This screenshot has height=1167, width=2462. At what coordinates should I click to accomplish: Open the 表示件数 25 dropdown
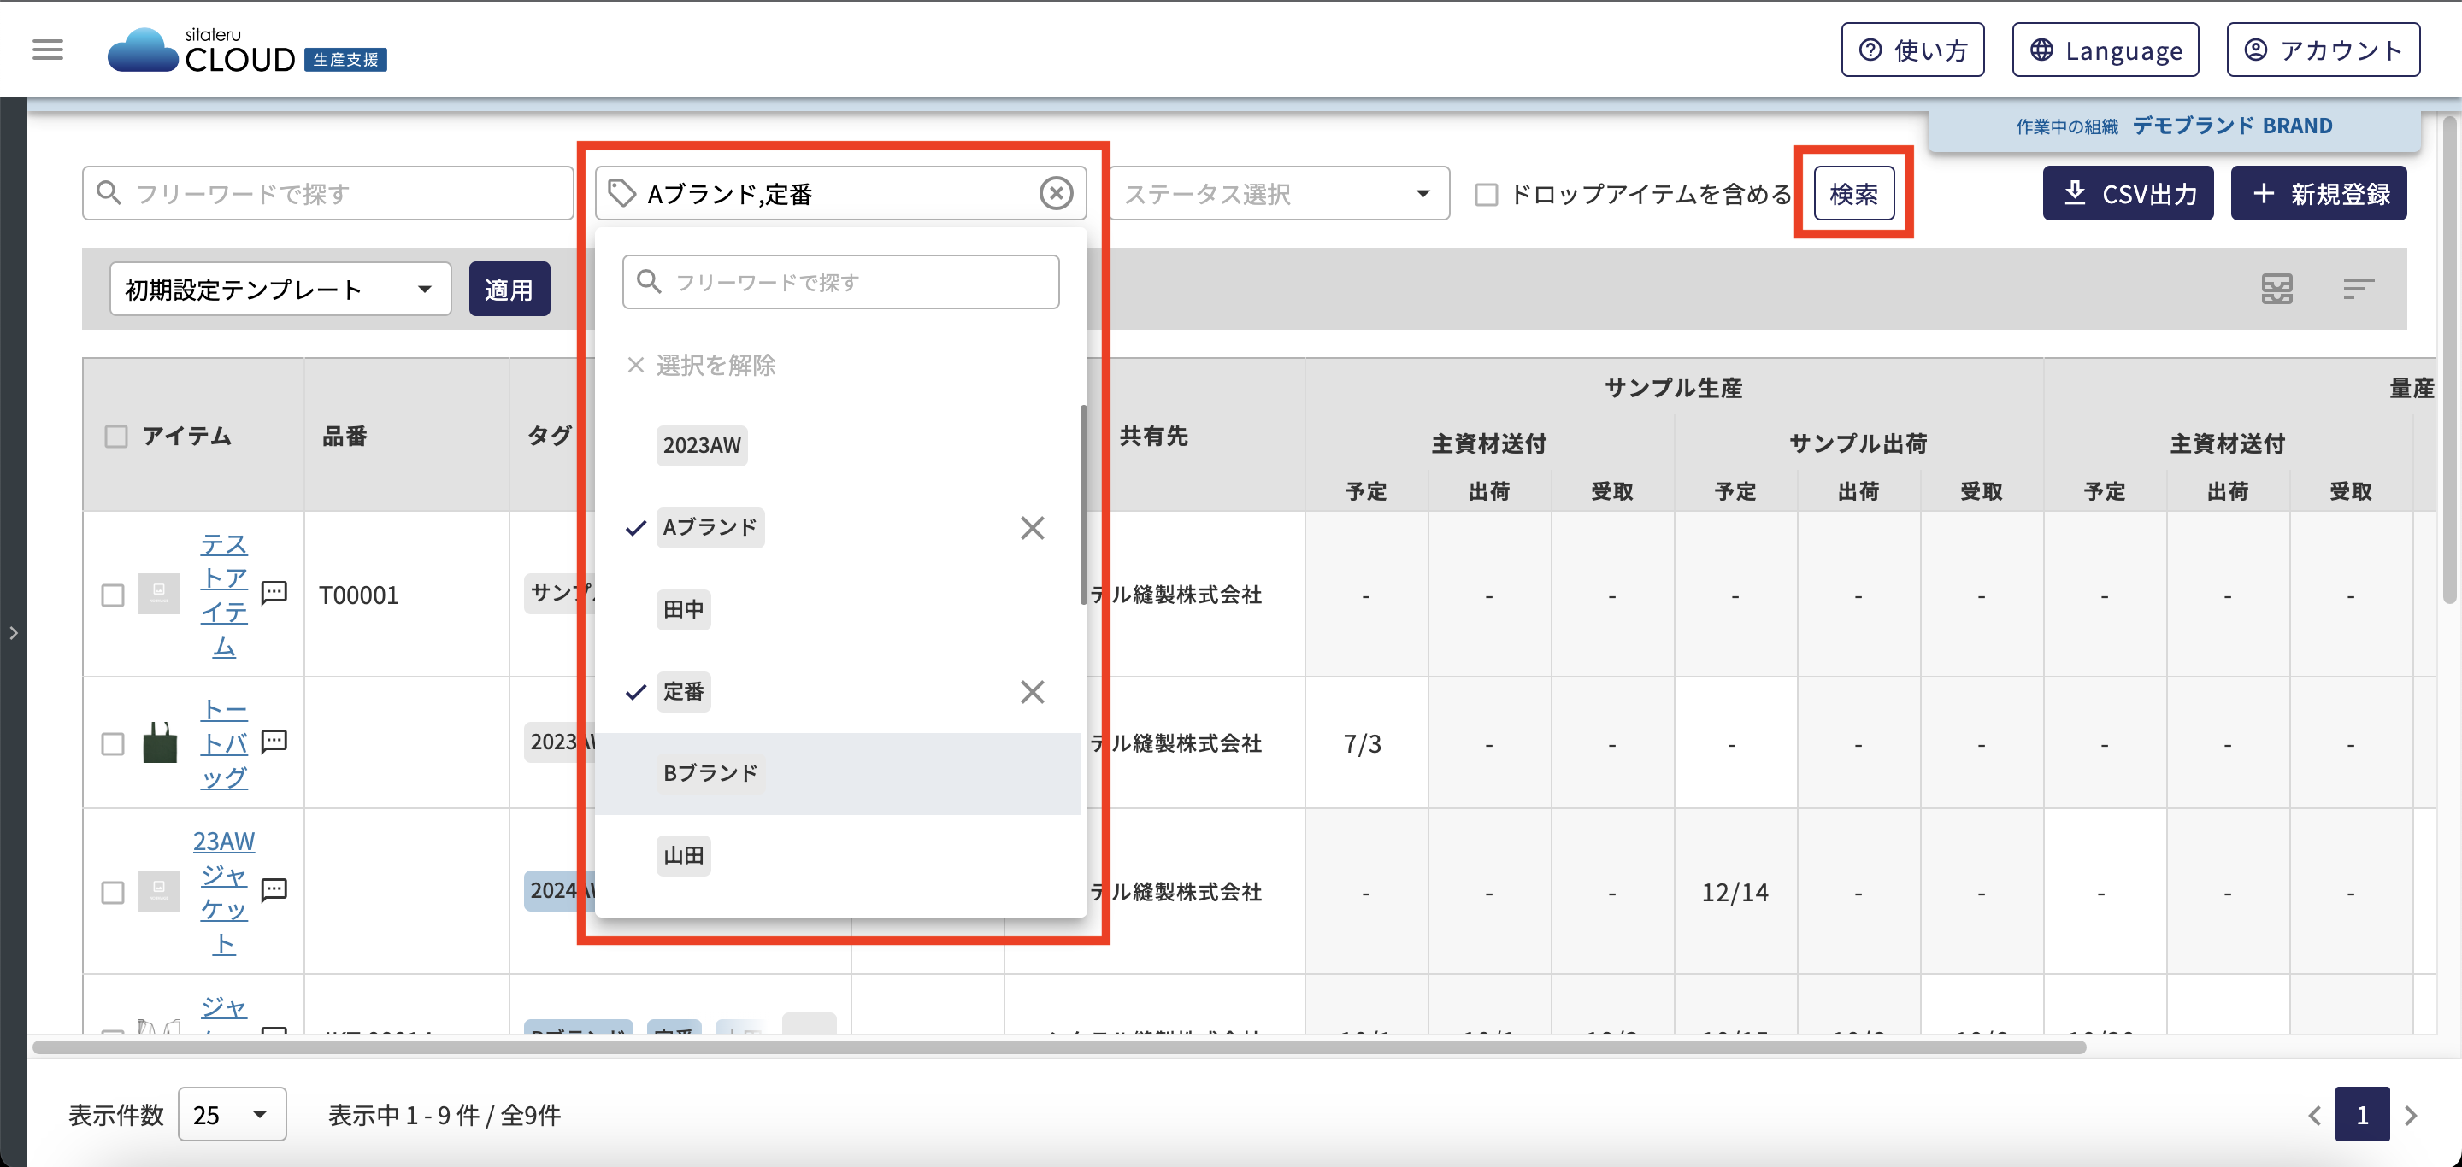point(233,1115)
